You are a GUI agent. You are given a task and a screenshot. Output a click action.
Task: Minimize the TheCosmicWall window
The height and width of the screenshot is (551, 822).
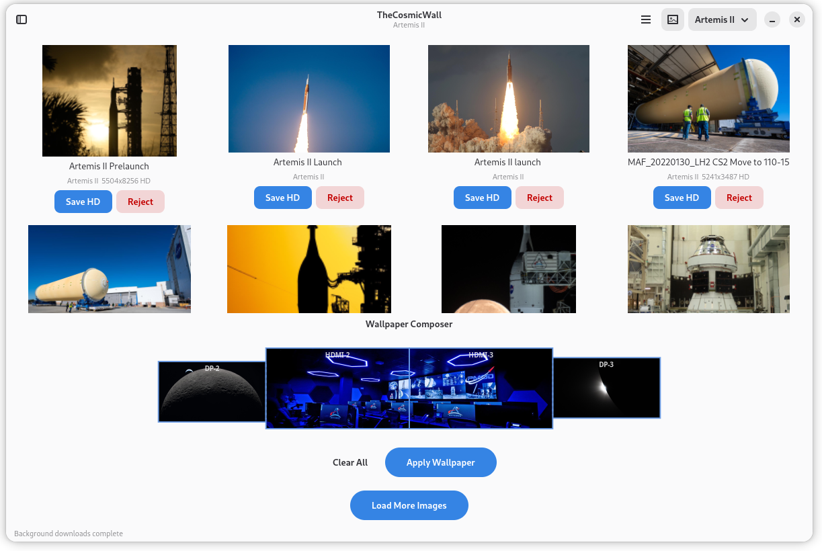tap(773, 20)
